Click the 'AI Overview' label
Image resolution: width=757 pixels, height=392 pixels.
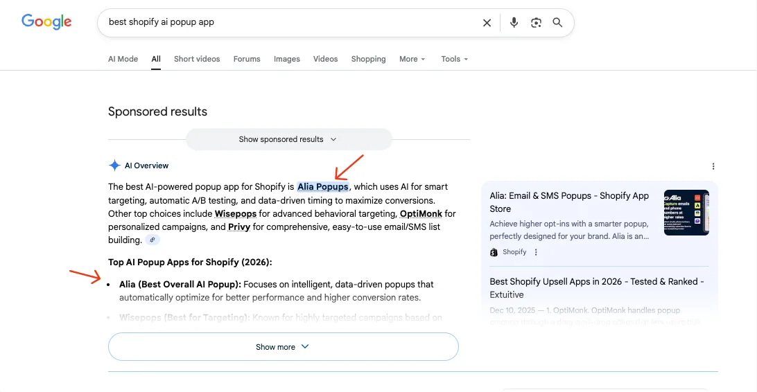(147, 166)
